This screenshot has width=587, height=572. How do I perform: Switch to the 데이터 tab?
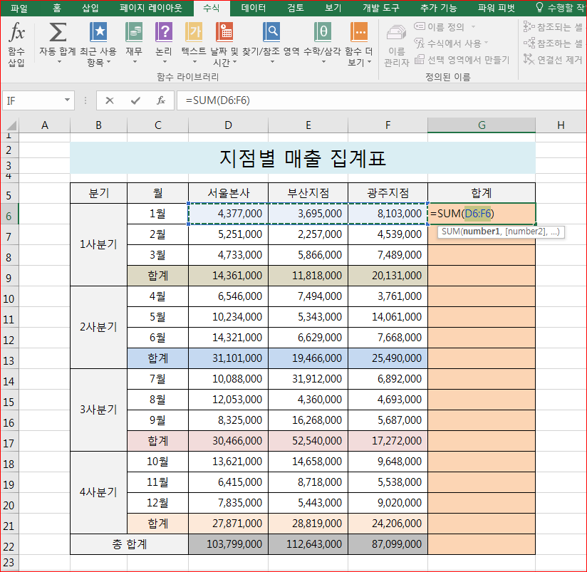pyautogui.click(x=254, y=8)
